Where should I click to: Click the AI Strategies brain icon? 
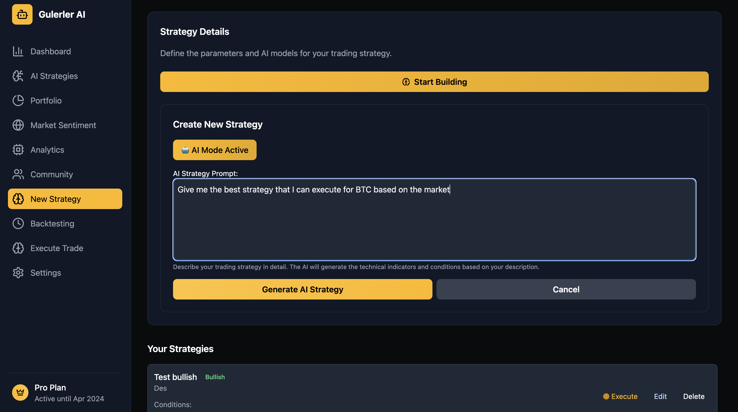click(18, 76)
